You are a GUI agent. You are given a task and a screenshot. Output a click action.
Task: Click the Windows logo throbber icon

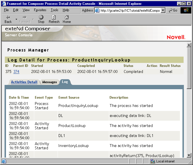186,10
